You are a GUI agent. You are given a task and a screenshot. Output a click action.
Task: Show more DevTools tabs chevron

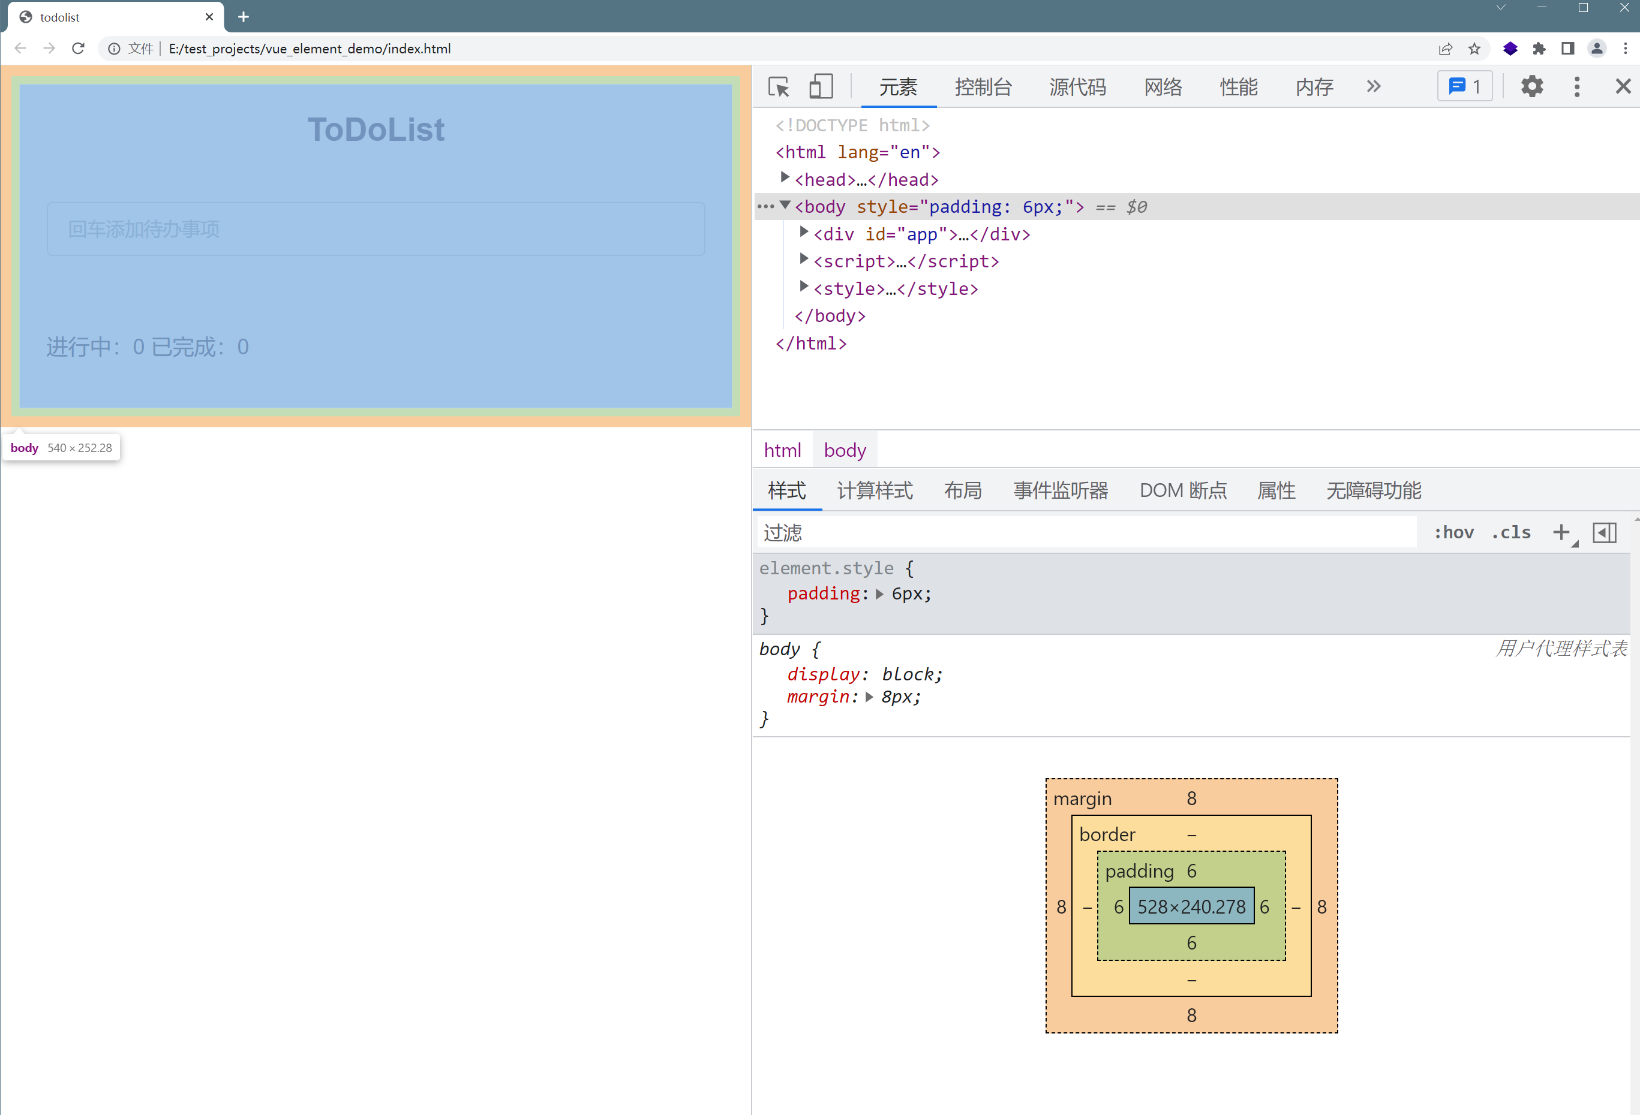1372,87
